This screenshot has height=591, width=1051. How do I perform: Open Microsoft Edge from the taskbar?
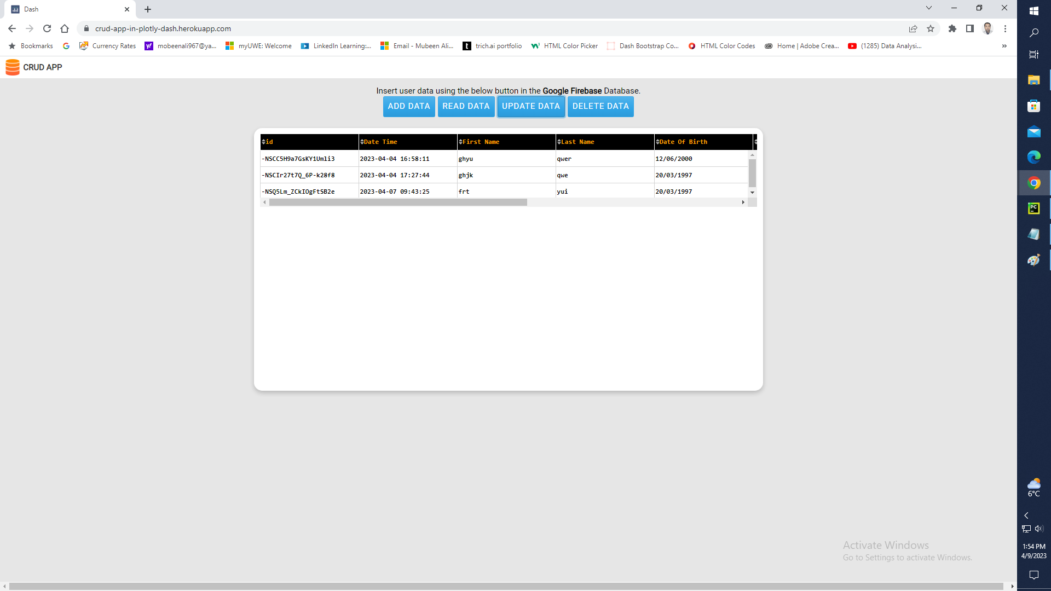click(x=1033, y=157)
